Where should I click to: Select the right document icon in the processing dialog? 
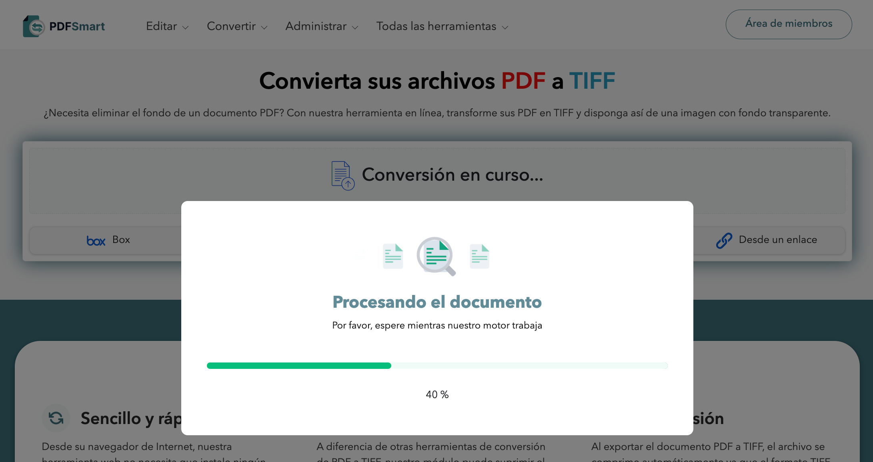[479, 256]
